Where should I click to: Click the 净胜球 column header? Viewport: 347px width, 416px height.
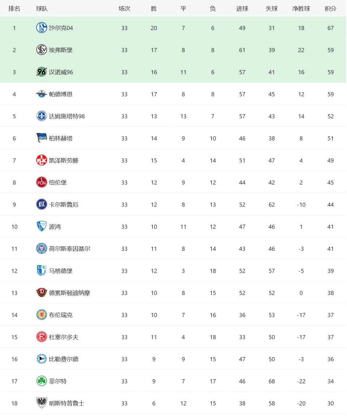point(301,9)
